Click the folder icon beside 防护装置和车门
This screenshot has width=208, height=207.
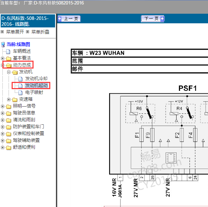(9, 127)
